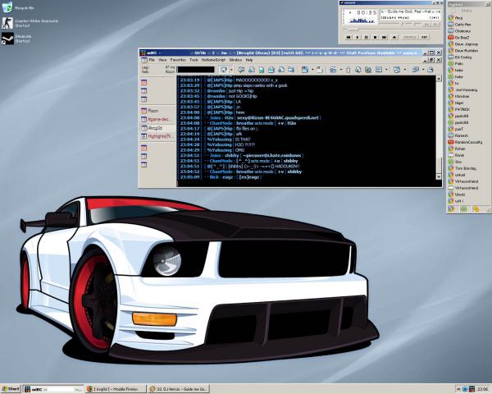Click the Winamp play button
This screenshot has height=394, width=492.
pyautogui.click(x=358, y=37)
